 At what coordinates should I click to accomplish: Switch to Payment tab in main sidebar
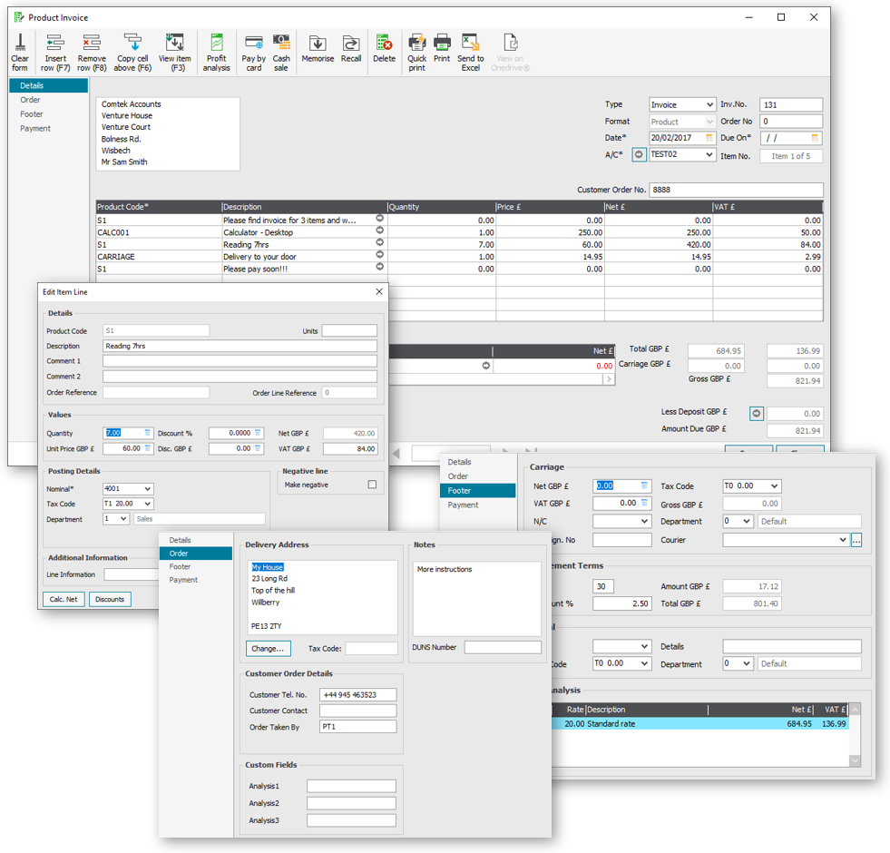coord(35,129)
